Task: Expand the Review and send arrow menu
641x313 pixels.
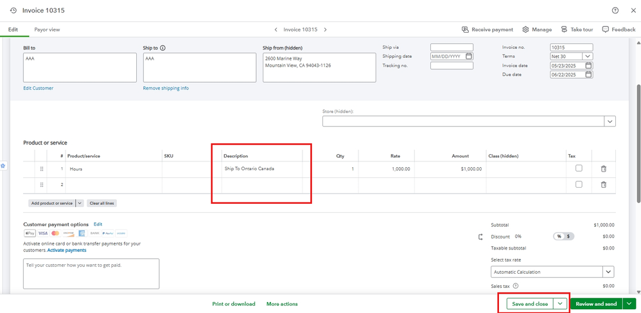Action: click(628, 303)
